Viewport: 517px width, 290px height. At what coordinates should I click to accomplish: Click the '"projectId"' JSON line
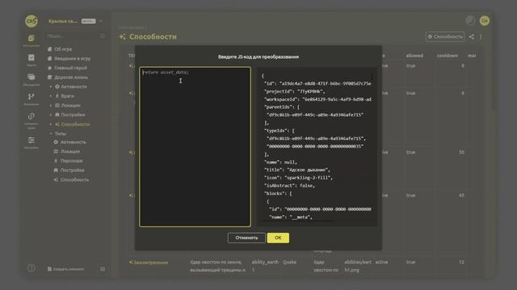coord(294,91)
